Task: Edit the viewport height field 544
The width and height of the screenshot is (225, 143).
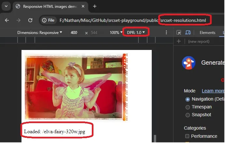Action: 94,33
